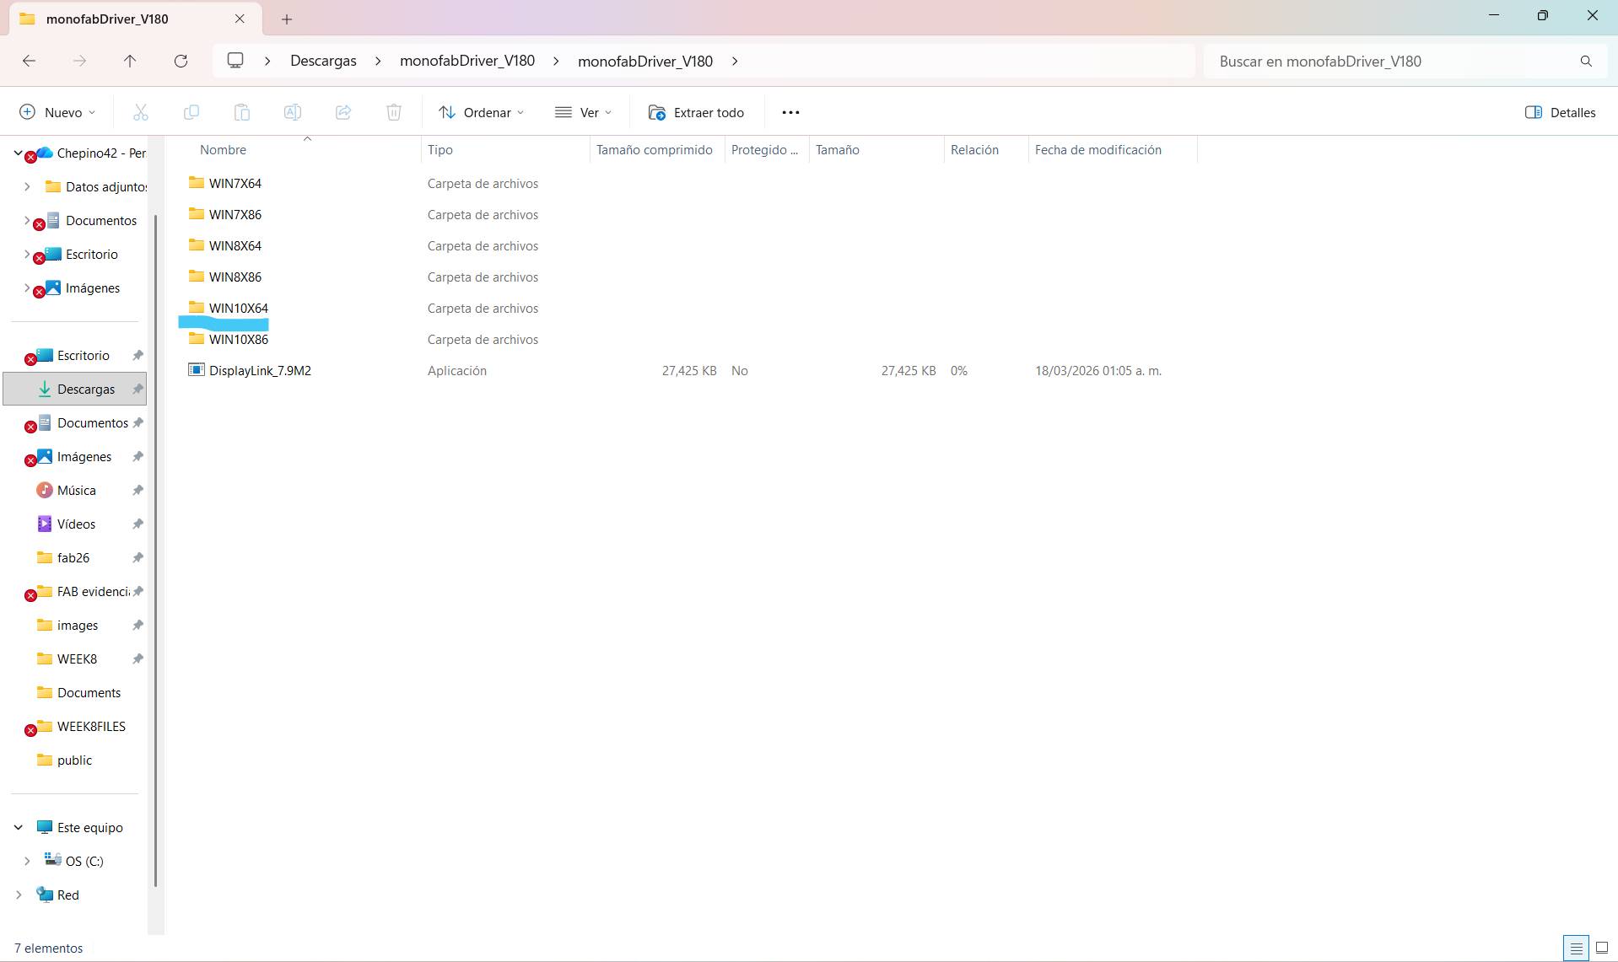This screenshot has height=962, width=1618.
Task: Click the Paste clipboard icon
Action: [x=242, y=112]
